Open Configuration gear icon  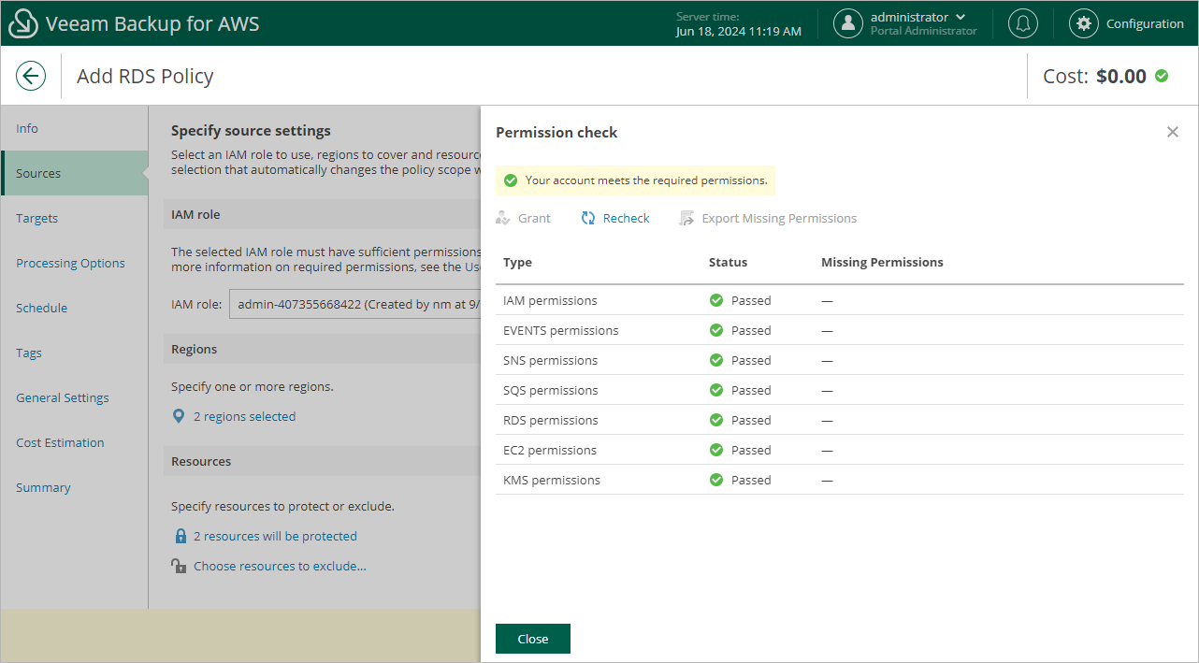point(1084,23)
